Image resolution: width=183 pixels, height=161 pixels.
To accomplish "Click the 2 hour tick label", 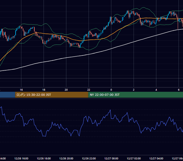I will (x=134, y=90).
